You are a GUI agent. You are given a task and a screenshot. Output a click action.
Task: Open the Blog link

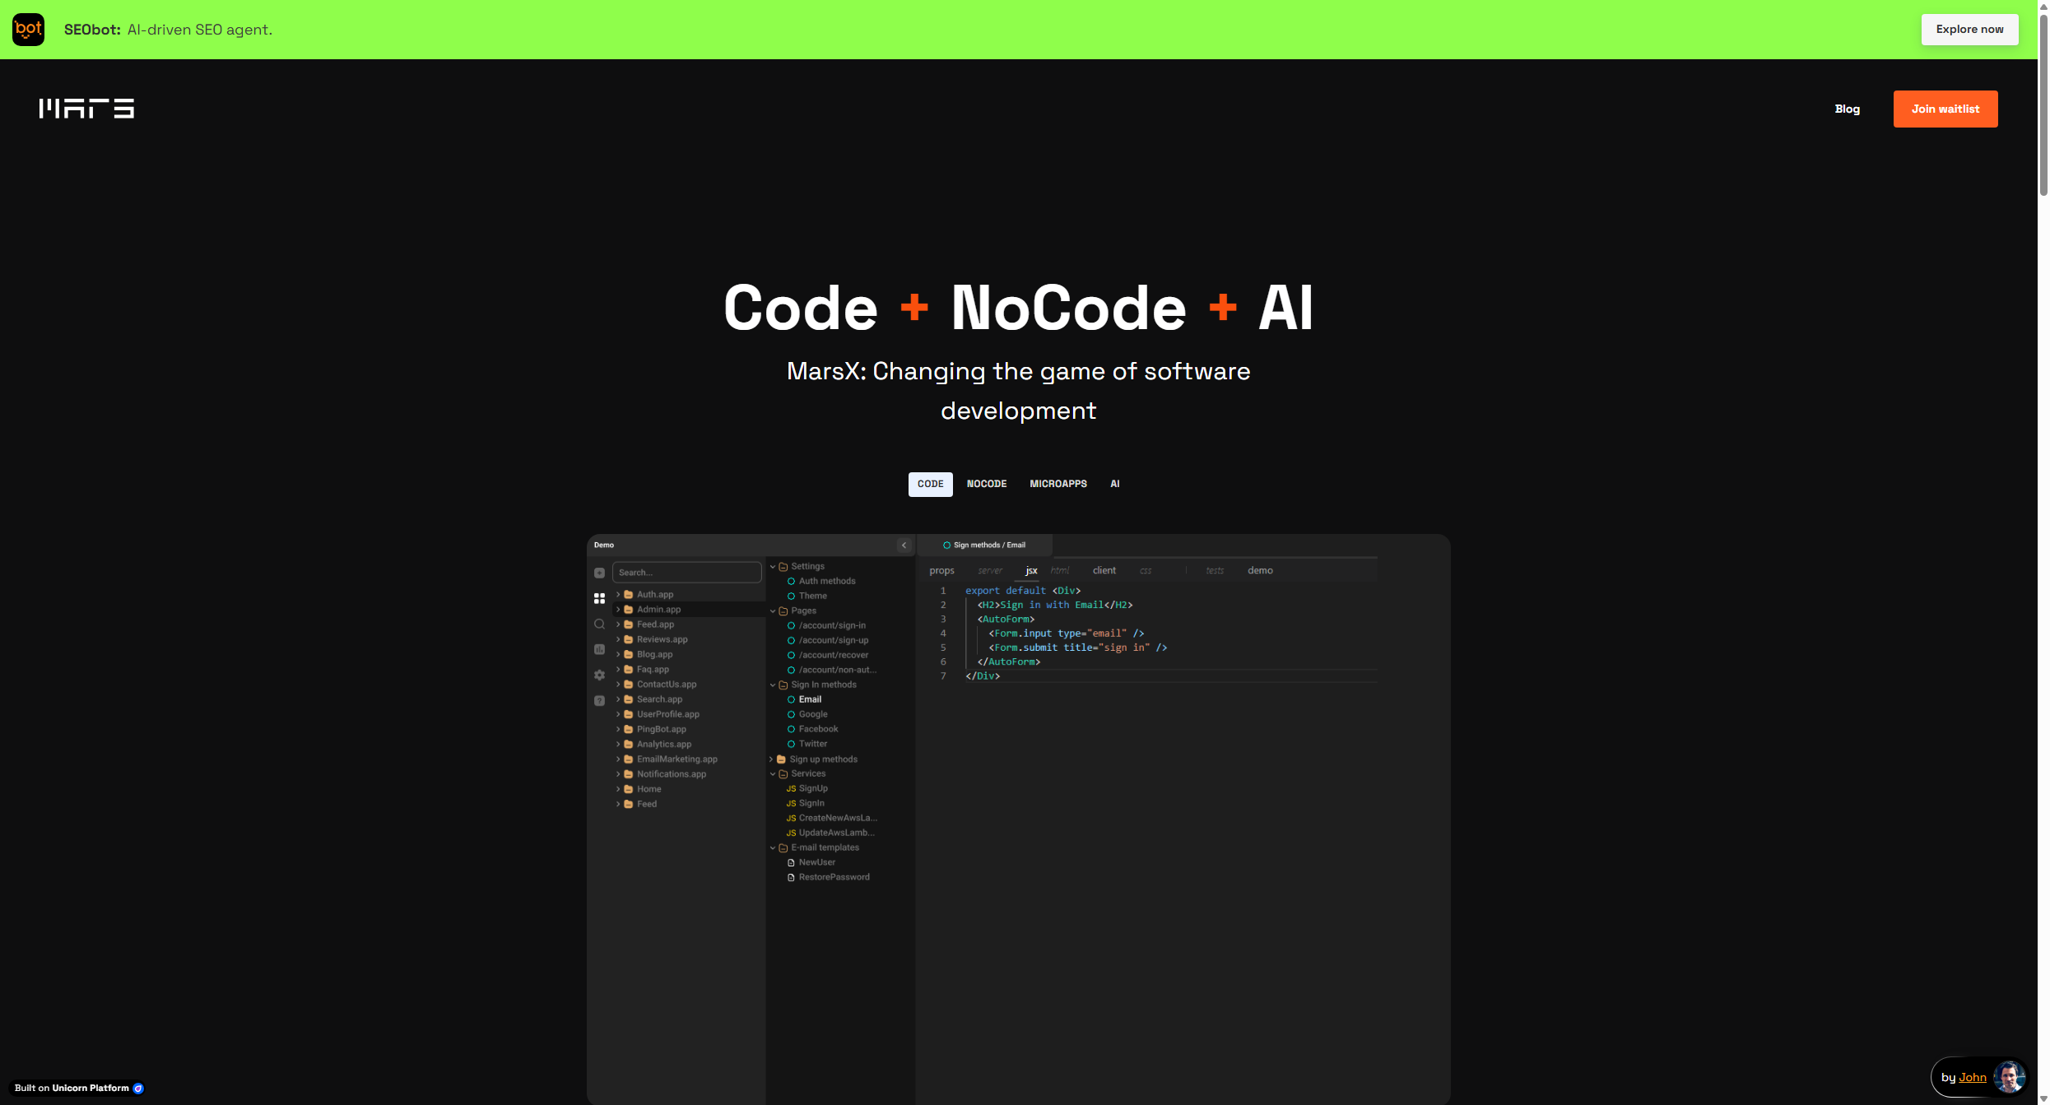(1847, 109)
